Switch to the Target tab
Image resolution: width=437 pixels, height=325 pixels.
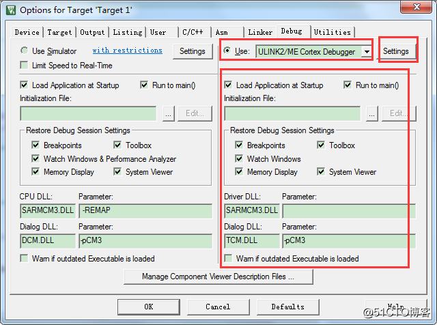59,32
